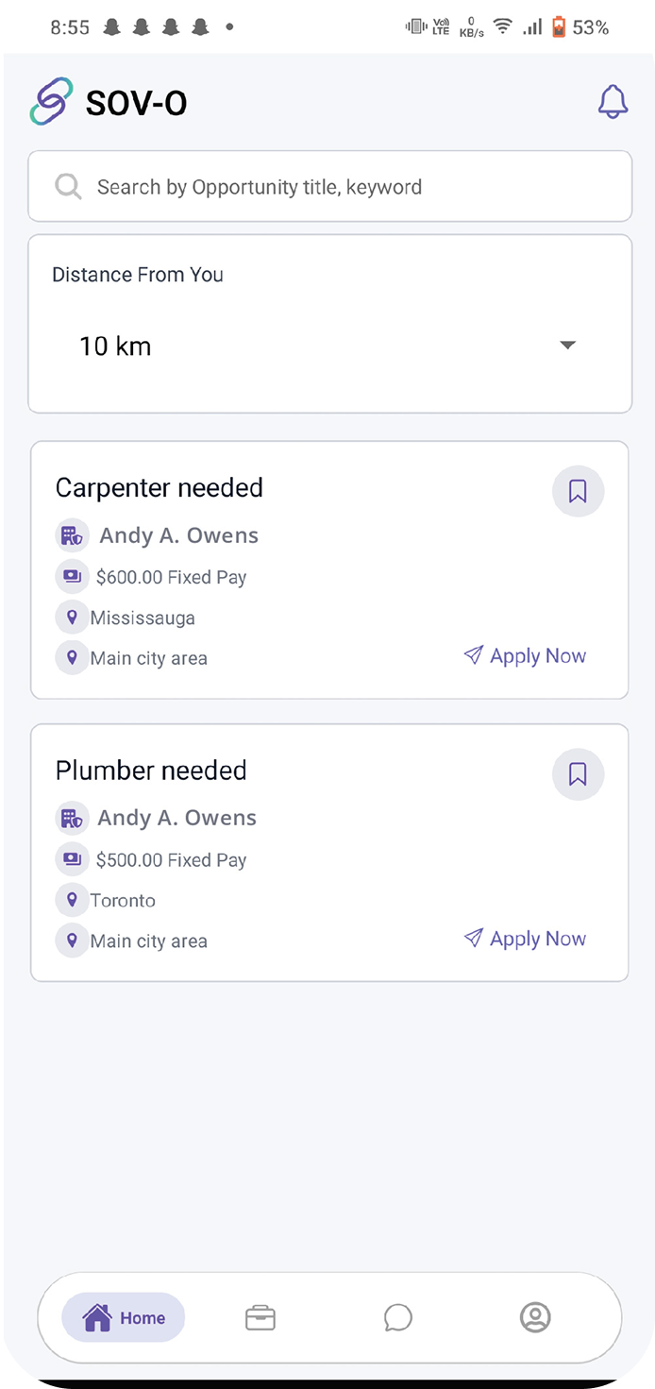The width and height of the screenshot is (655, 1389).
Task: Open the notifications bell
Action: coord(613,102)
